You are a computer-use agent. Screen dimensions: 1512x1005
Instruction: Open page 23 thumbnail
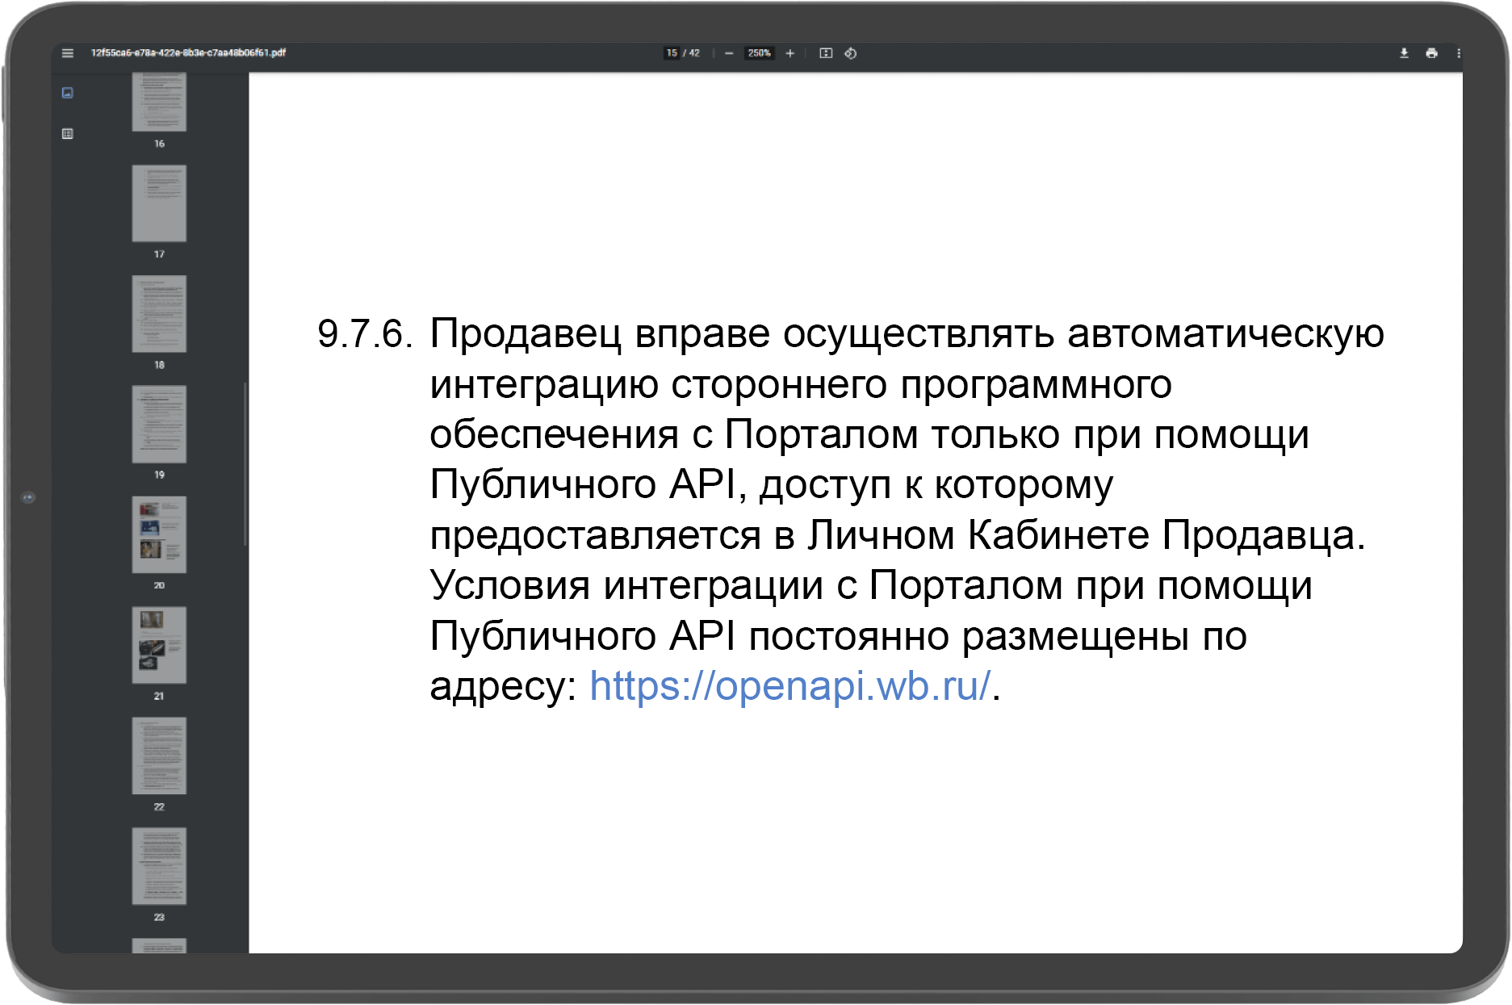point(159,866)
